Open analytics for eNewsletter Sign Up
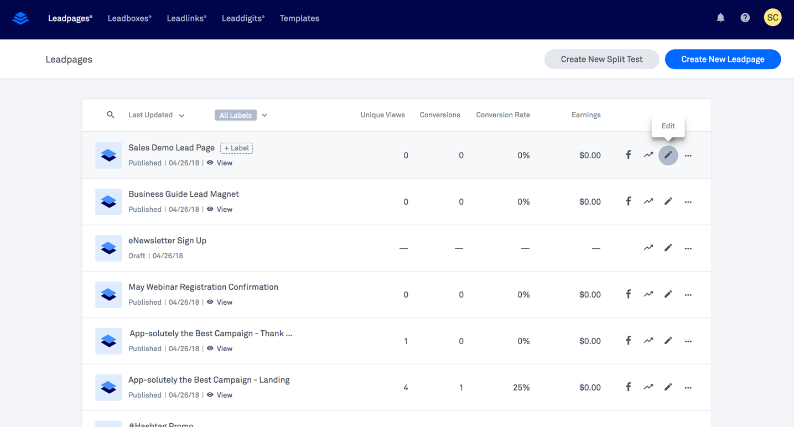Image resolution: width=794 pixels, height=427 pixels. (648, 248)
